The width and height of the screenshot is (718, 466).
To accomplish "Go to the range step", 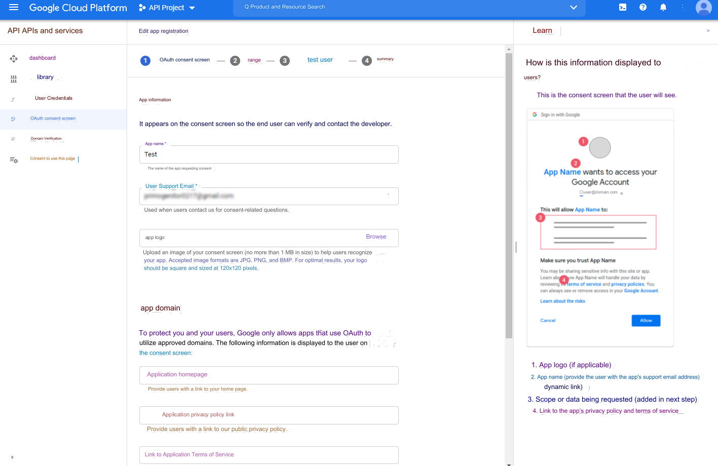I will coord(254,60).
